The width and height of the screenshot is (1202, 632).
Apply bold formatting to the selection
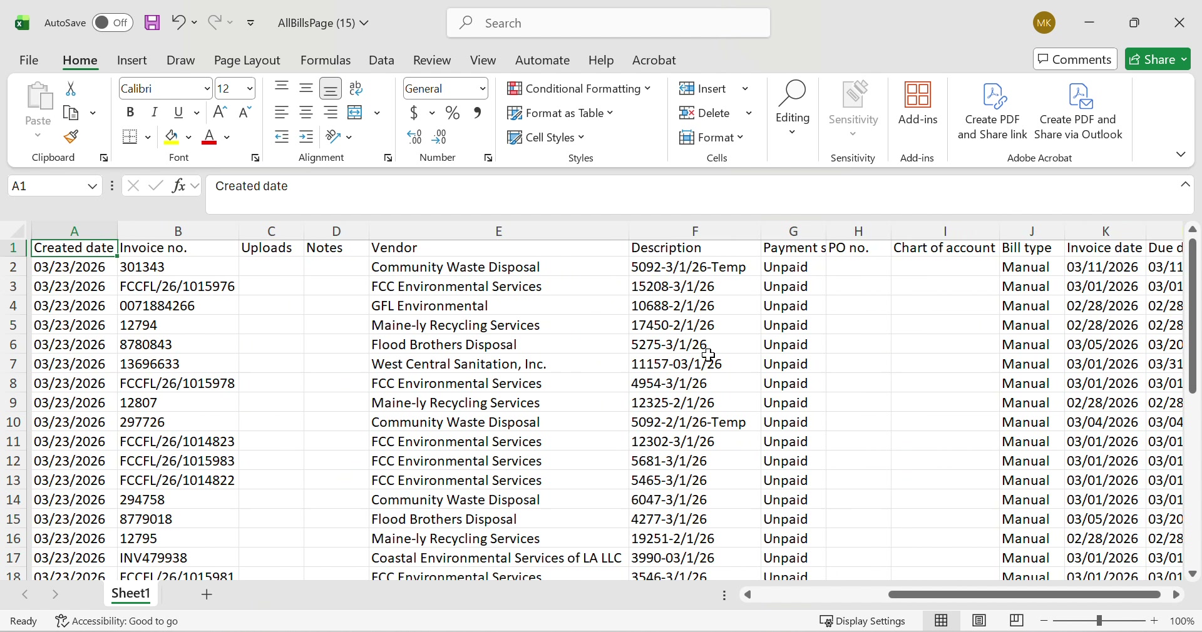pyautogui.click(x=130, y=112)
